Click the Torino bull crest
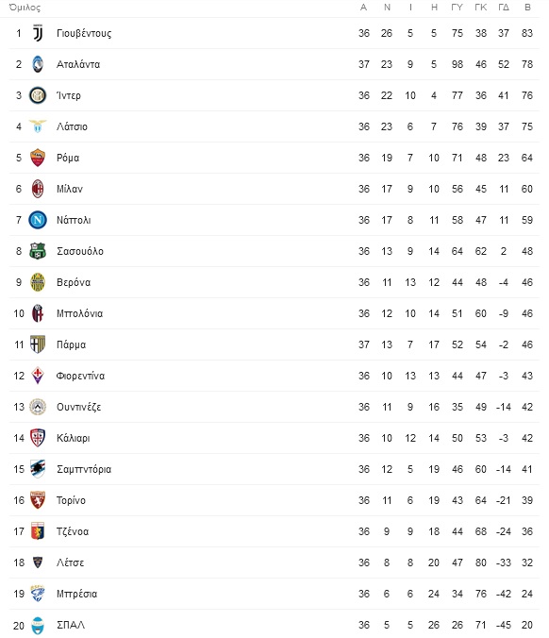The height and width of the screenshot is (638, 549). [38, 500]
